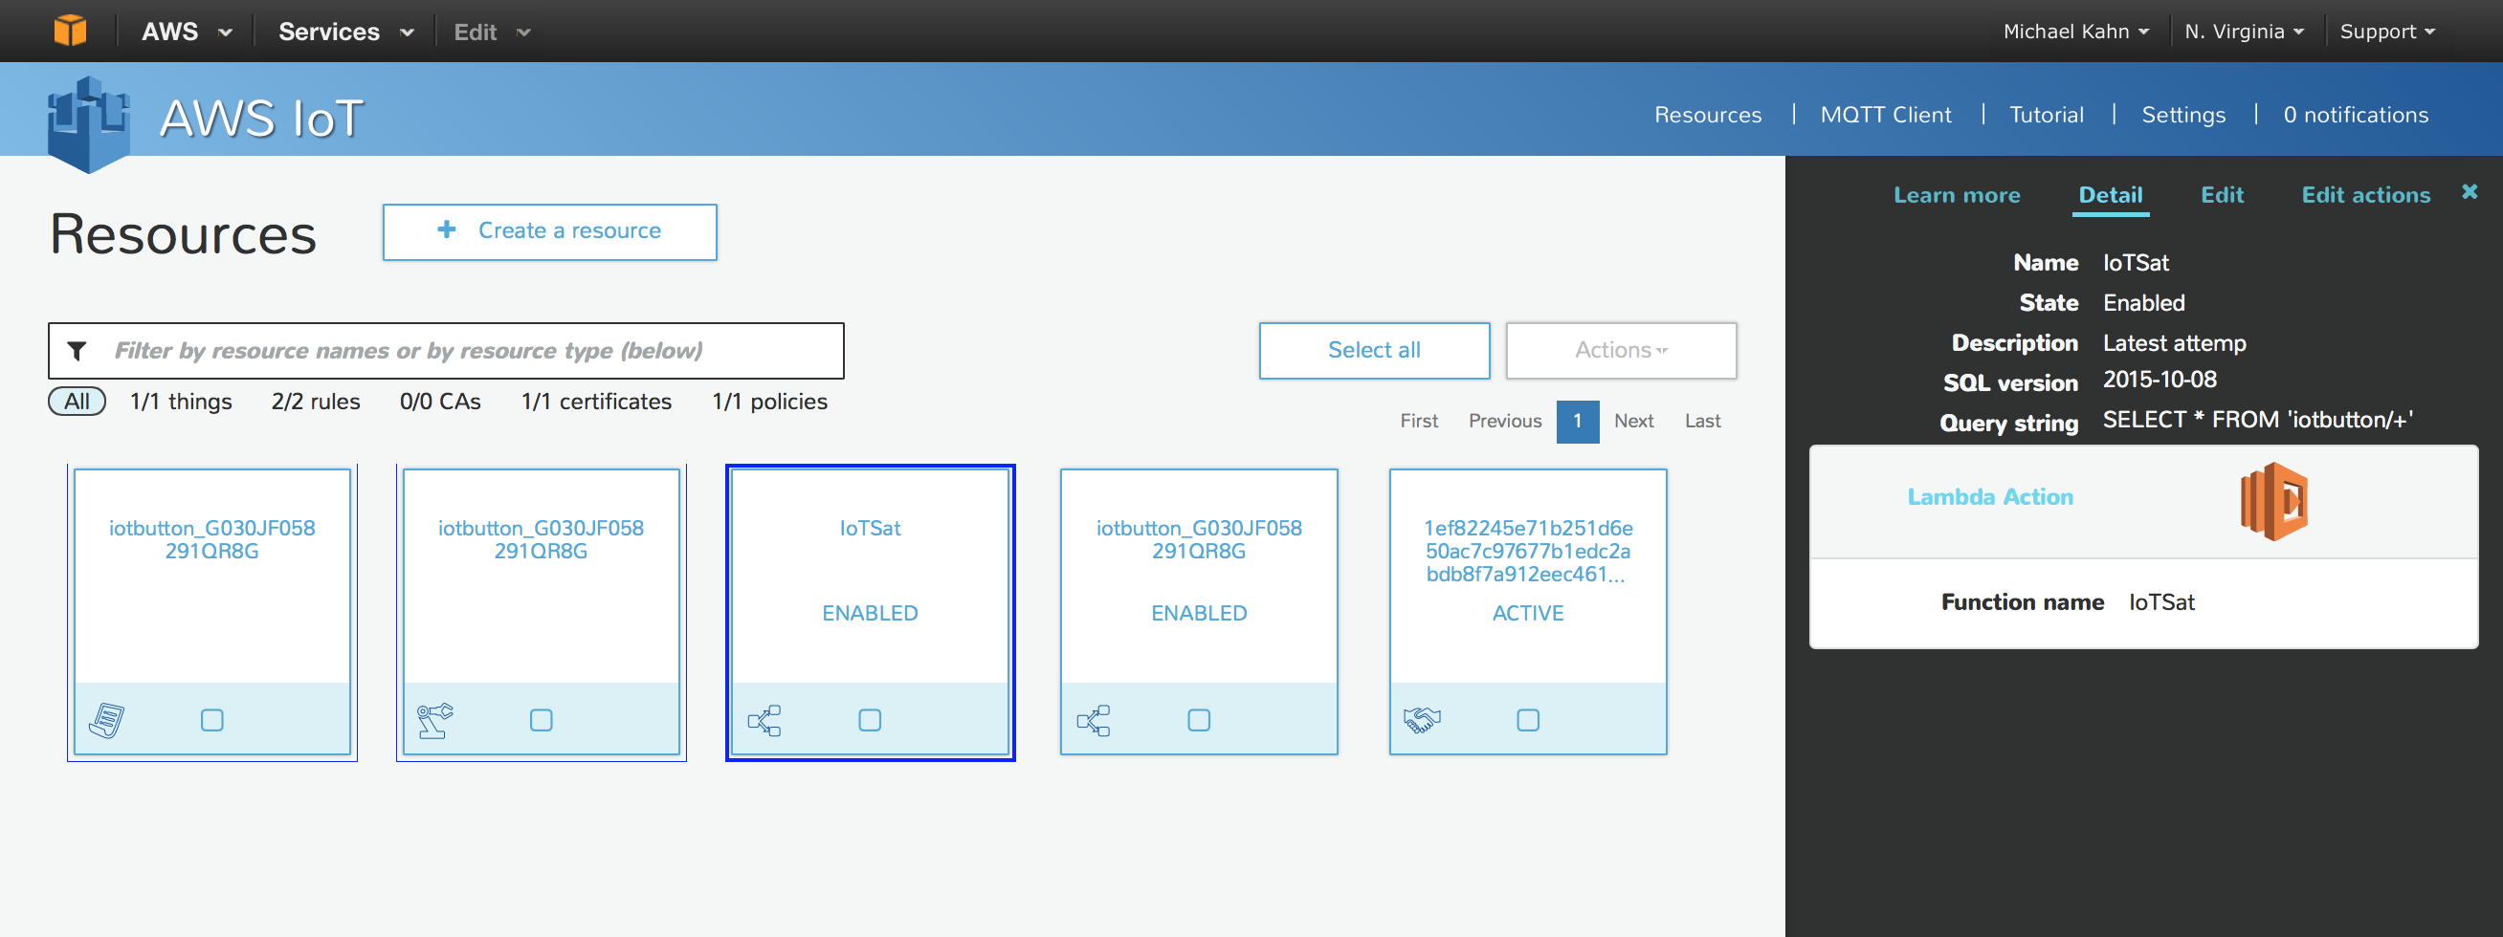Filter by 1/1 policies
The height and width of the screenshot is (937, 2503).
pos(769,401)
